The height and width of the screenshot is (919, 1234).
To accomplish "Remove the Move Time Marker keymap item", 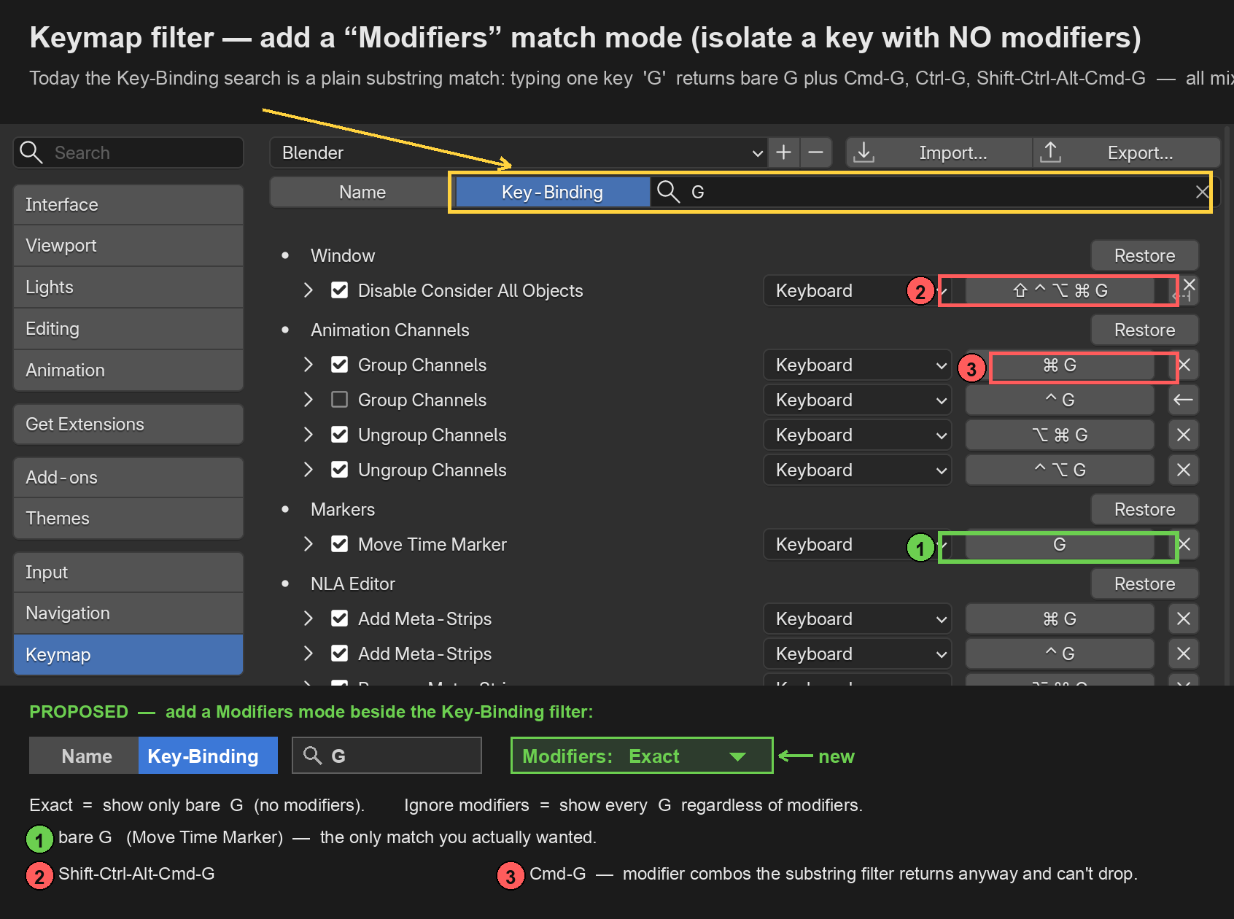I will pyautogui.click(x=1185, y=544).
